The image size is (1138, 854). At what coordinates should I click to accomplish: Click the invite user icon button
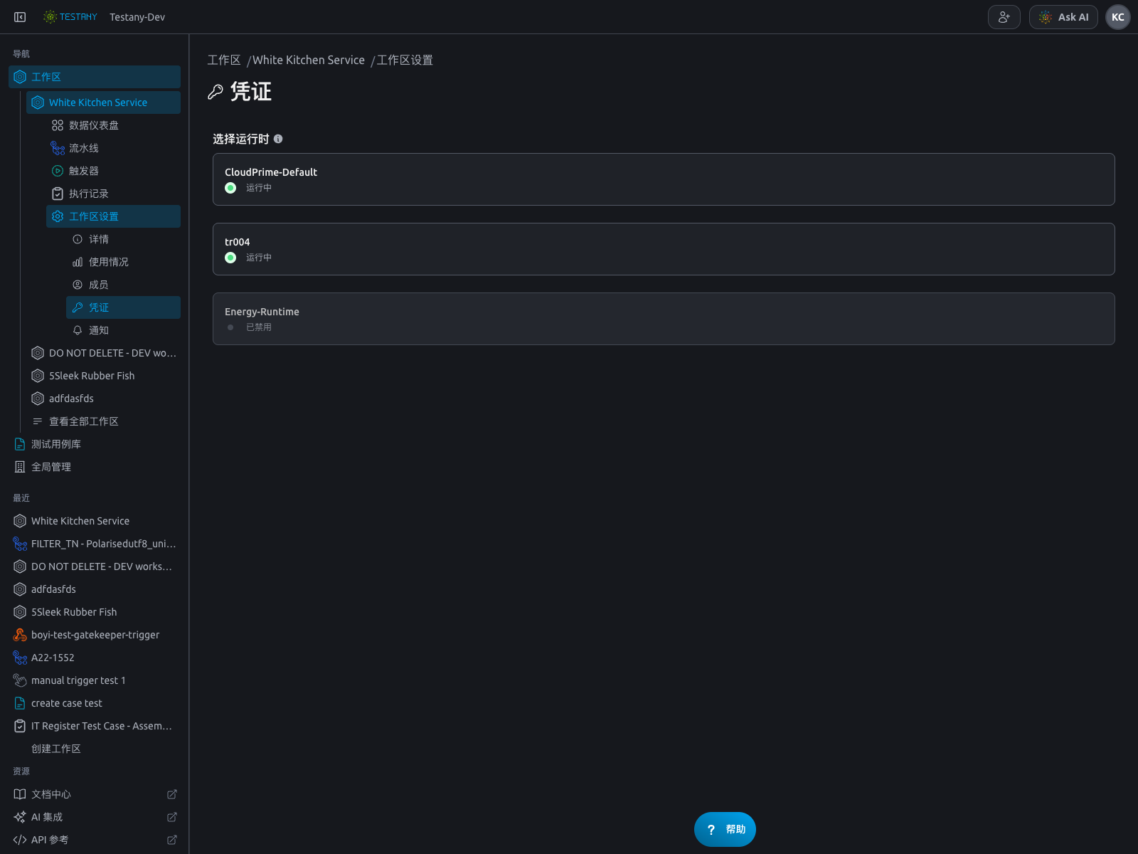1004,17
